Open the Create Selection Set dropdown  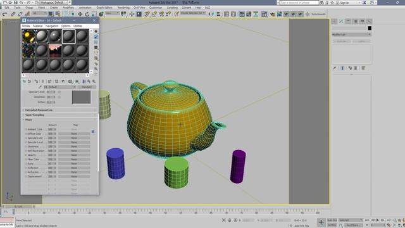(193, 13)
